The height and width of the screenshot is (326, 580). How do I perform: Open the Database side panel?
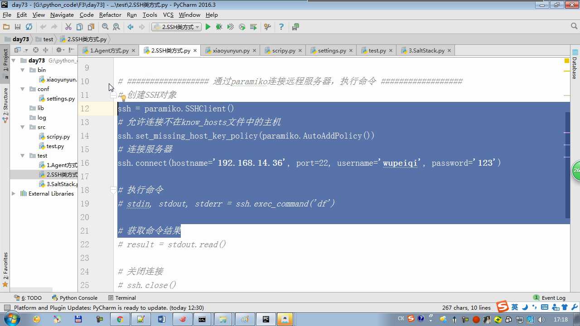pos(575,65)
